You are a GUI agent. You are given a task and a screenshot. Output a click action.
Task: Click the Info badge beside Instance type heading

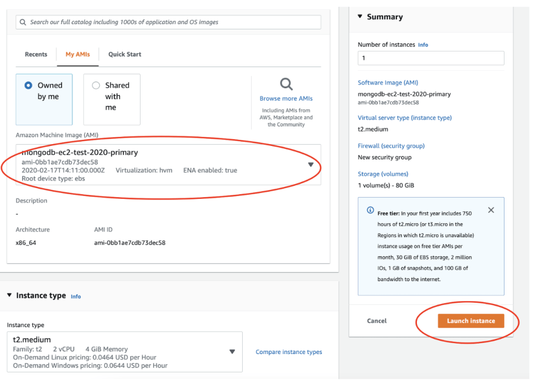point(76,296)
